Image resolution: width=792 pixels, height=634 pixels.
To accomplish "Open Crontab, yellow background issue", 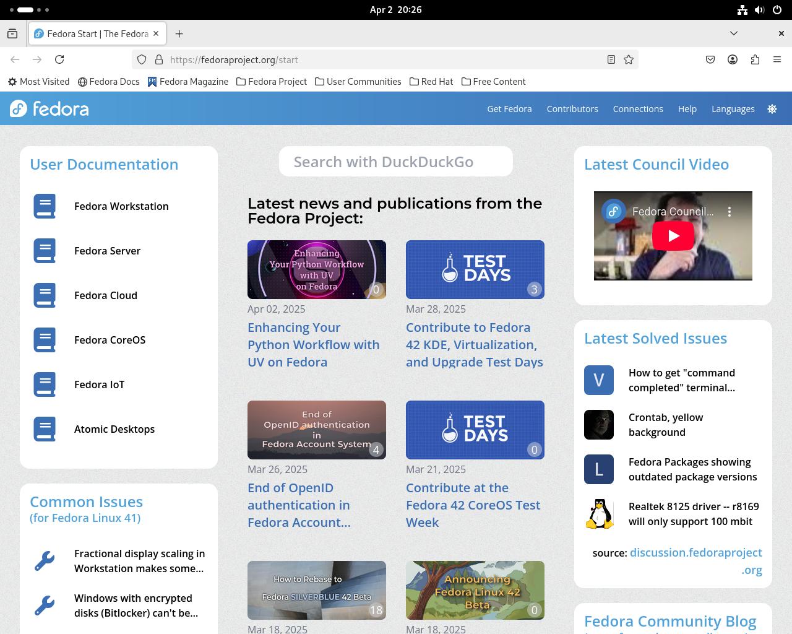I will coord(666,425).
